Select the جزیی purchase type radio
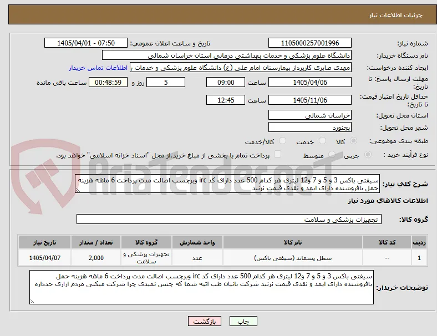The width and height of the screenshot is (437, 336). pyautogui.click(x=368, y=154)
